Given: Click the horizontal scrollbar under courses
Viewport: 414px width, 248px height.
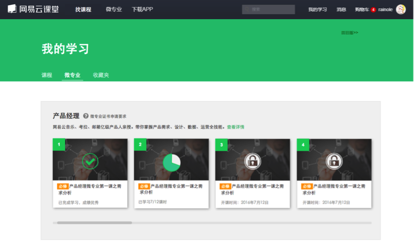Looking at the screenshot, I should point(212,223).
